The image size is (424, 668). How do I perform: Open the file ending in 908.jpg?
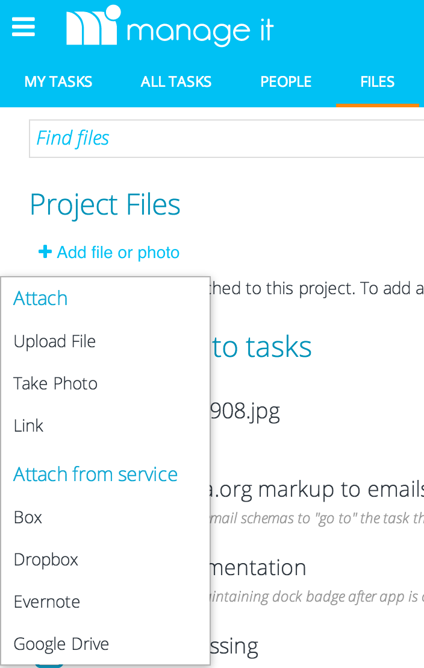click(245, 411)
